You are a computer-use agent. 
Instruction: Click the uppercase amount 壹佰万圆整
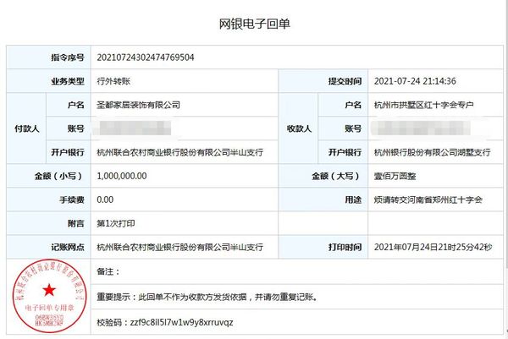[396, 176]
